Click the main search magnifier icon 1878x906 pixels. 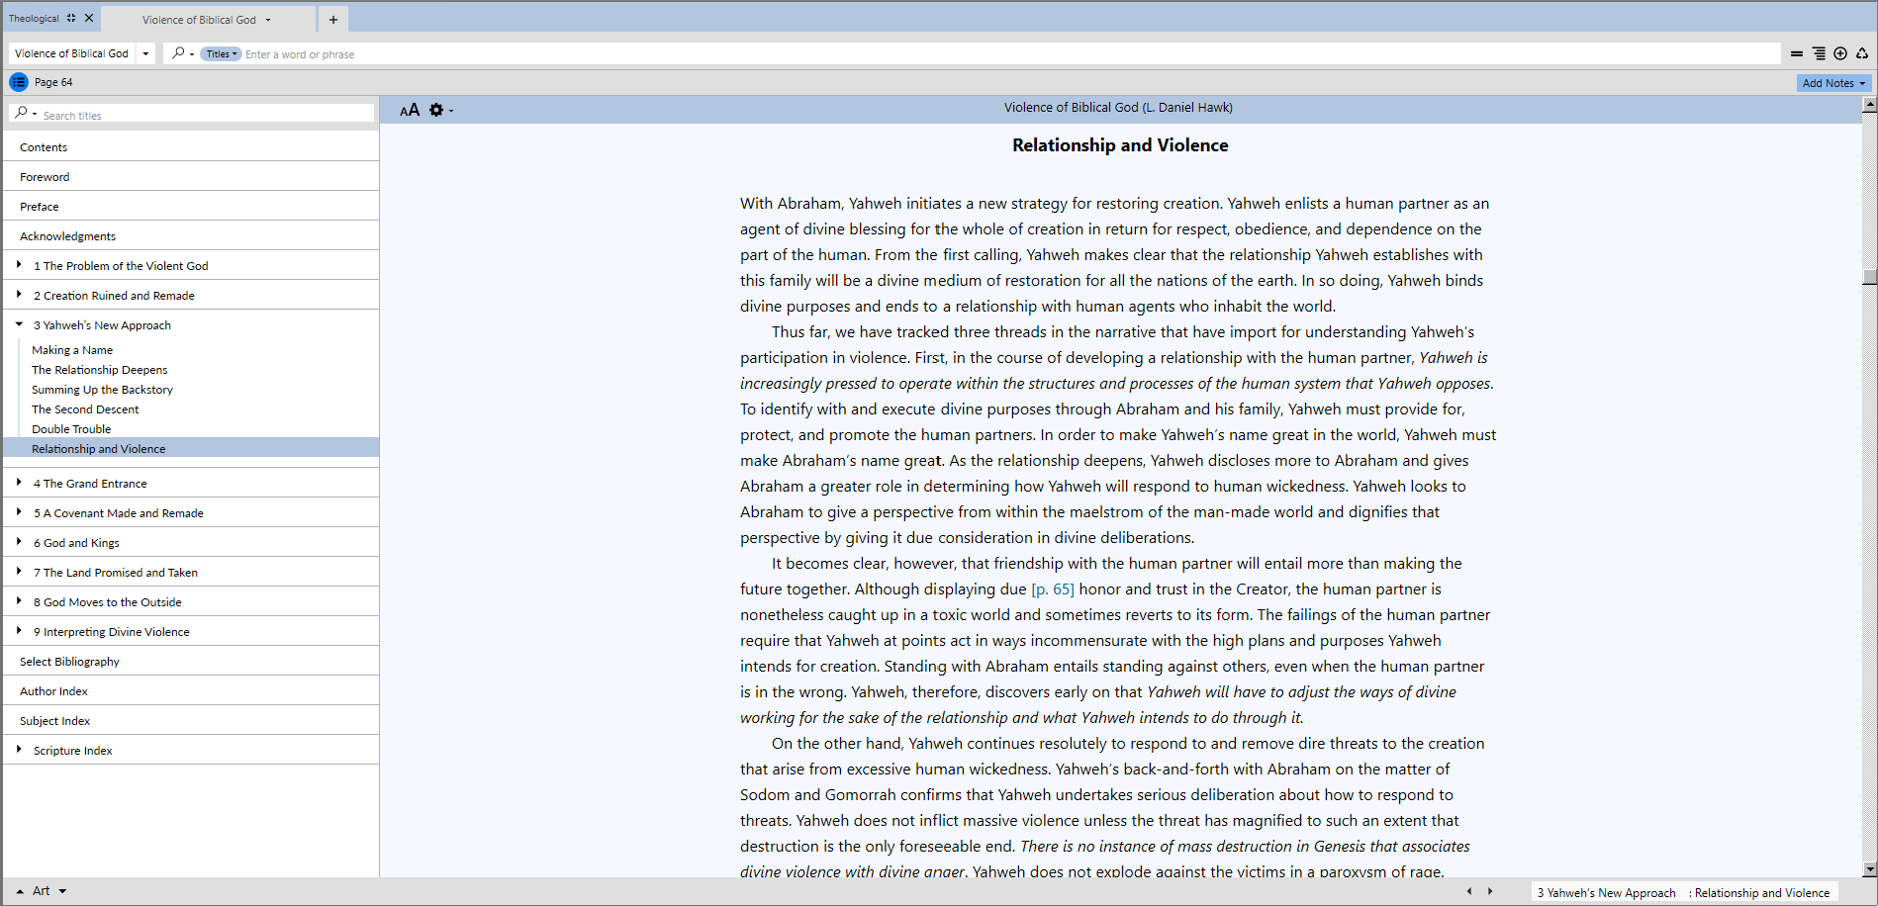click(x=178, y=53)
